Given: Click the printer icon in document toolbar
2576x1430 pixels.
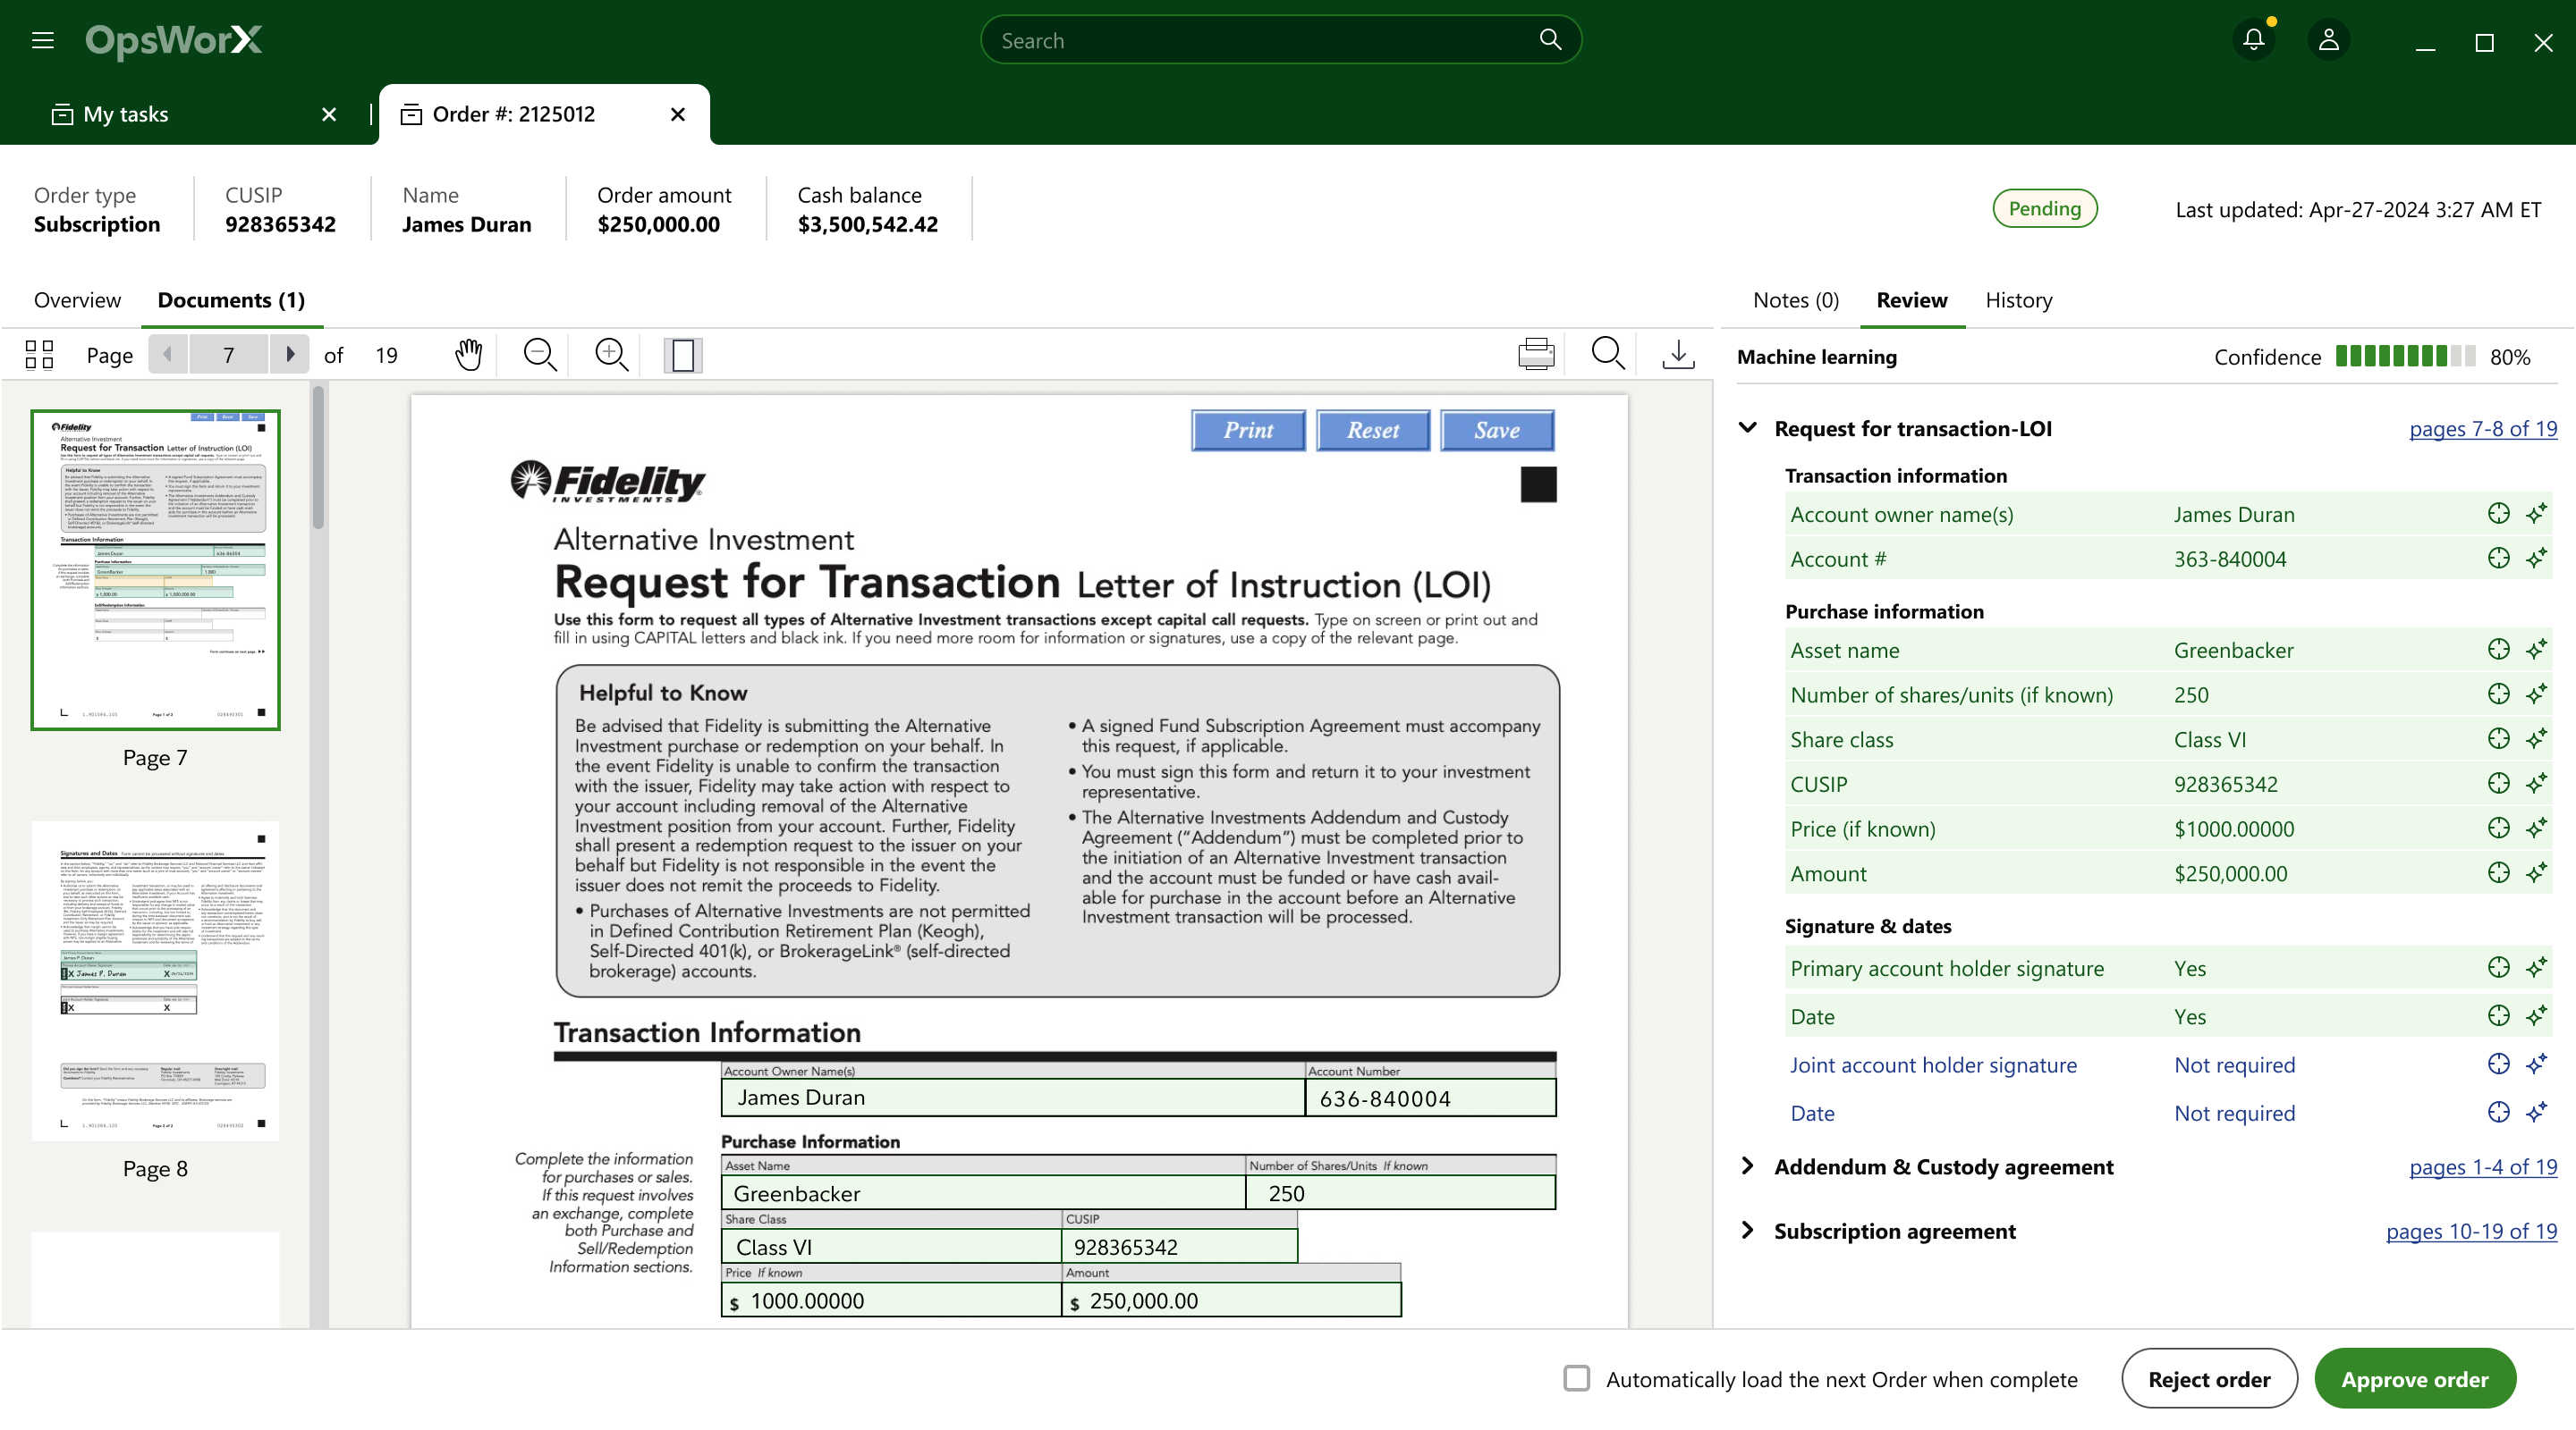Looking at the screenshot, I should (1536, 355).
